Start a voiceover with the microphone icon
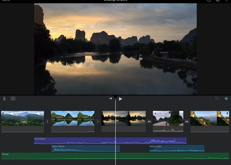The width and height of the screenshot is (231, 165). click(5, 98)
